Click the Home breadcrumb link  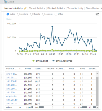9,19
